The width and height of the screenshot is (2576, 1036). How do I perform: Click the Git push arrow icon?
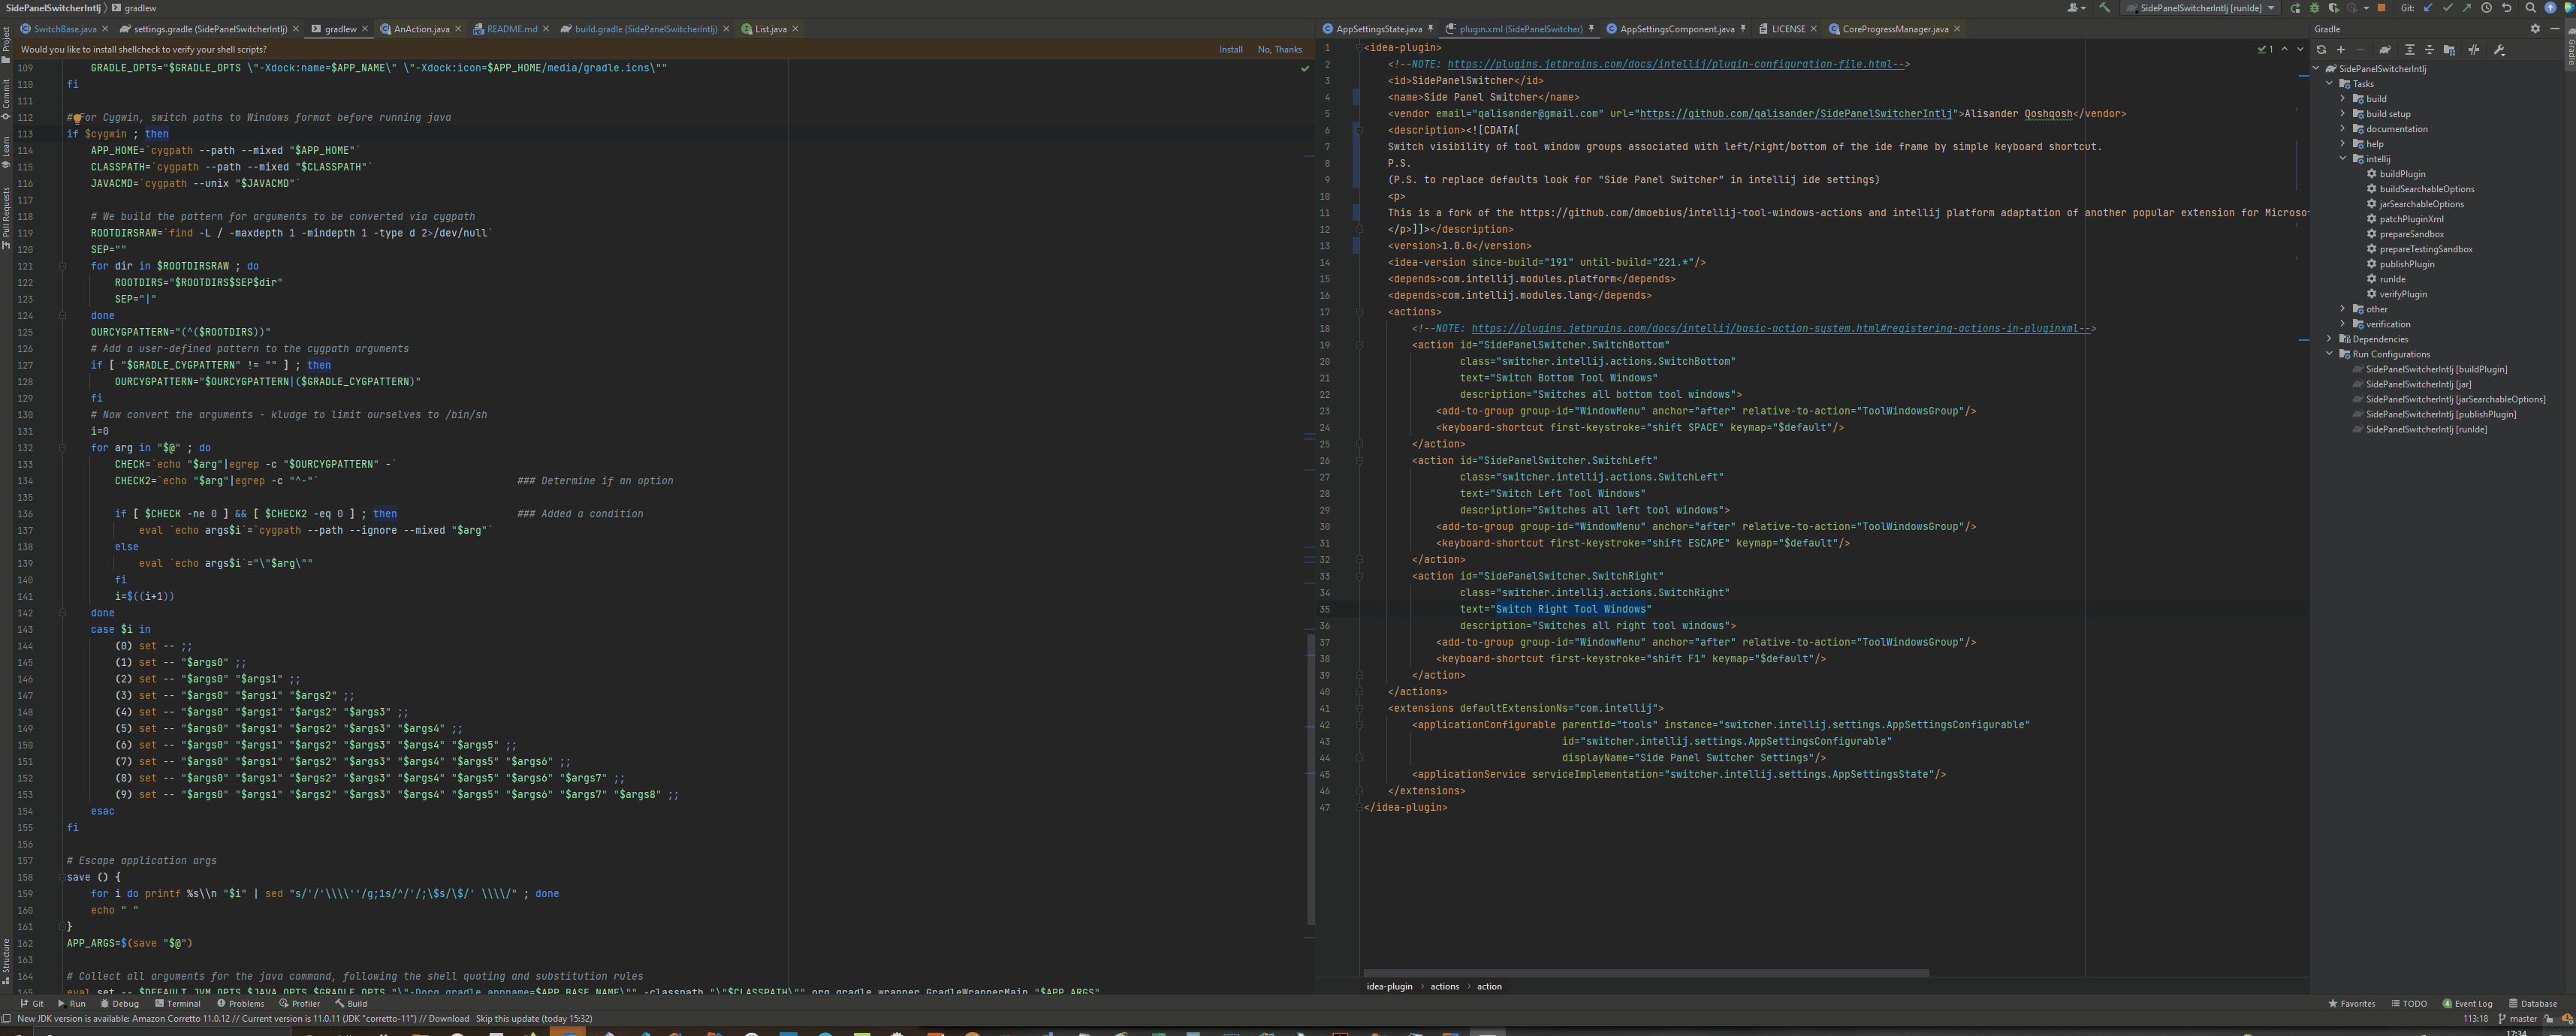[2467, 8]
